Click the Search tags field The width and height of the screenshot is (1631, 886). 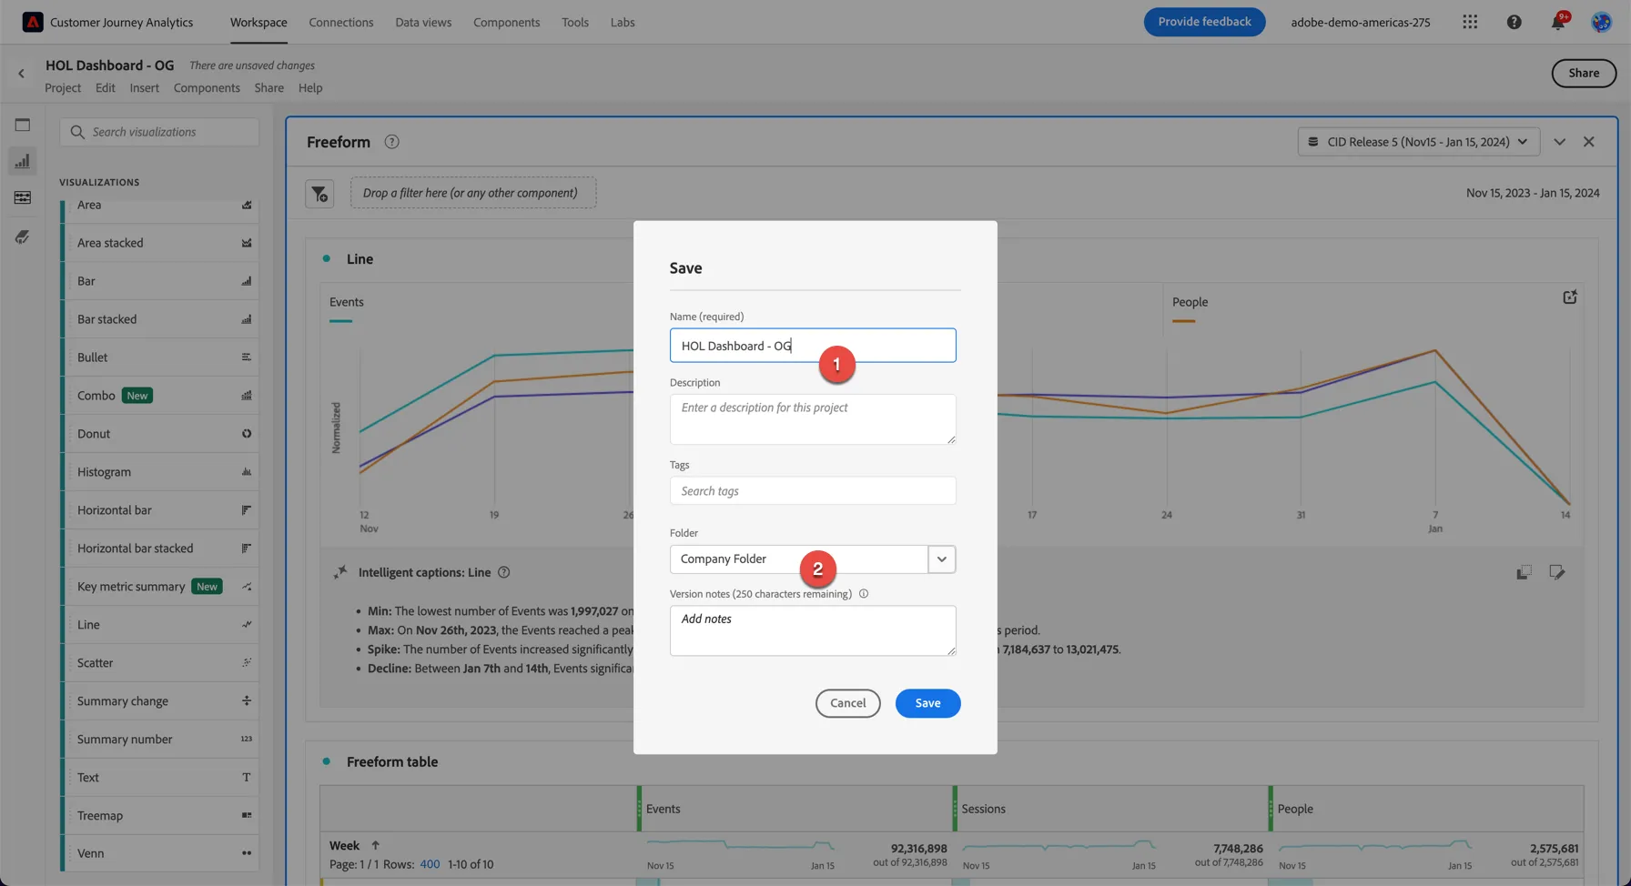(x=813, y=491)
